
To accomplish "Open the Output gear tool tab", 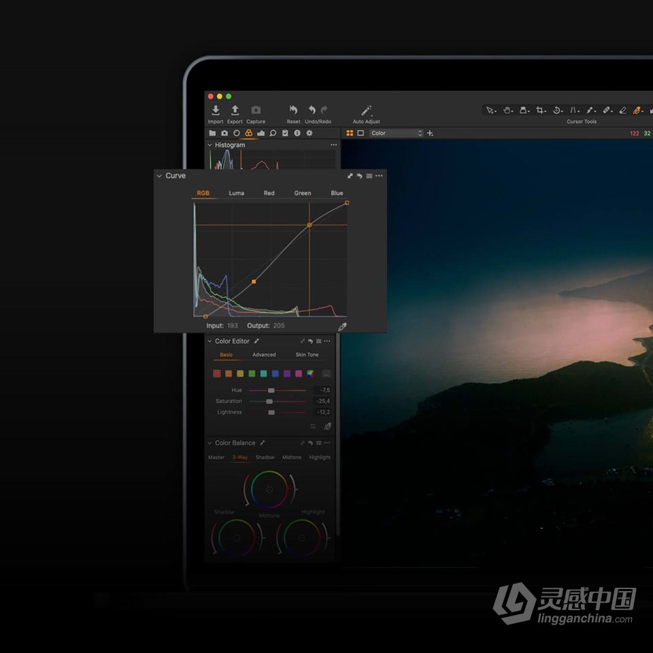I will tap(309, 133).
